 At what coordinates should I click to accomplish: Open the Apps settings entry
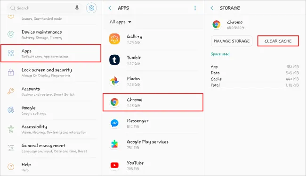51,53
